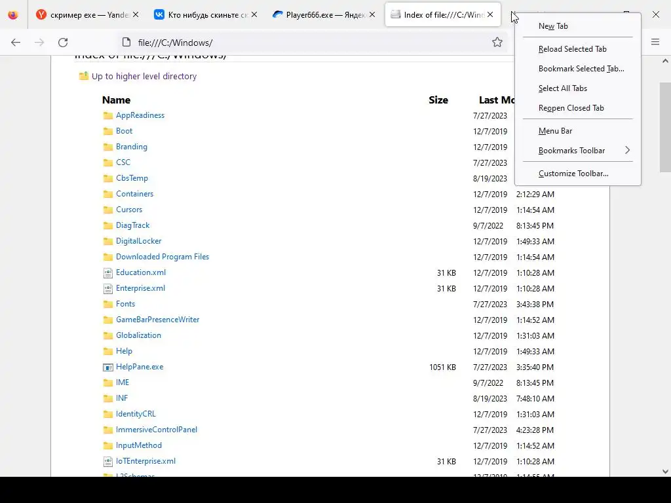The image size is (671, 503).
Task: Click the CSC folder icon
Action: 108,162
